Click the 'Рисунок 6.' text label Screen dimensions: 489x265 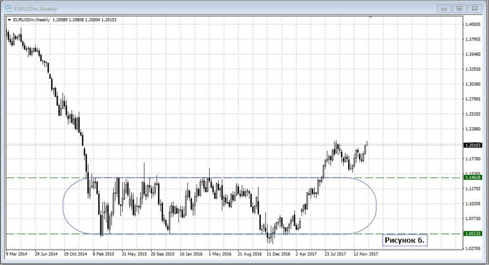(404, 240)
